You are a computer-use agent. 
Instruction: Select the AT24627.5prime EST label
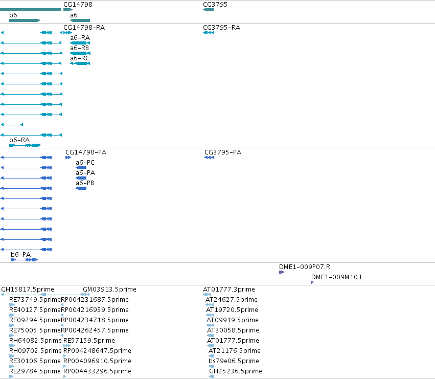pyautogui.click(x=232, y=300)
